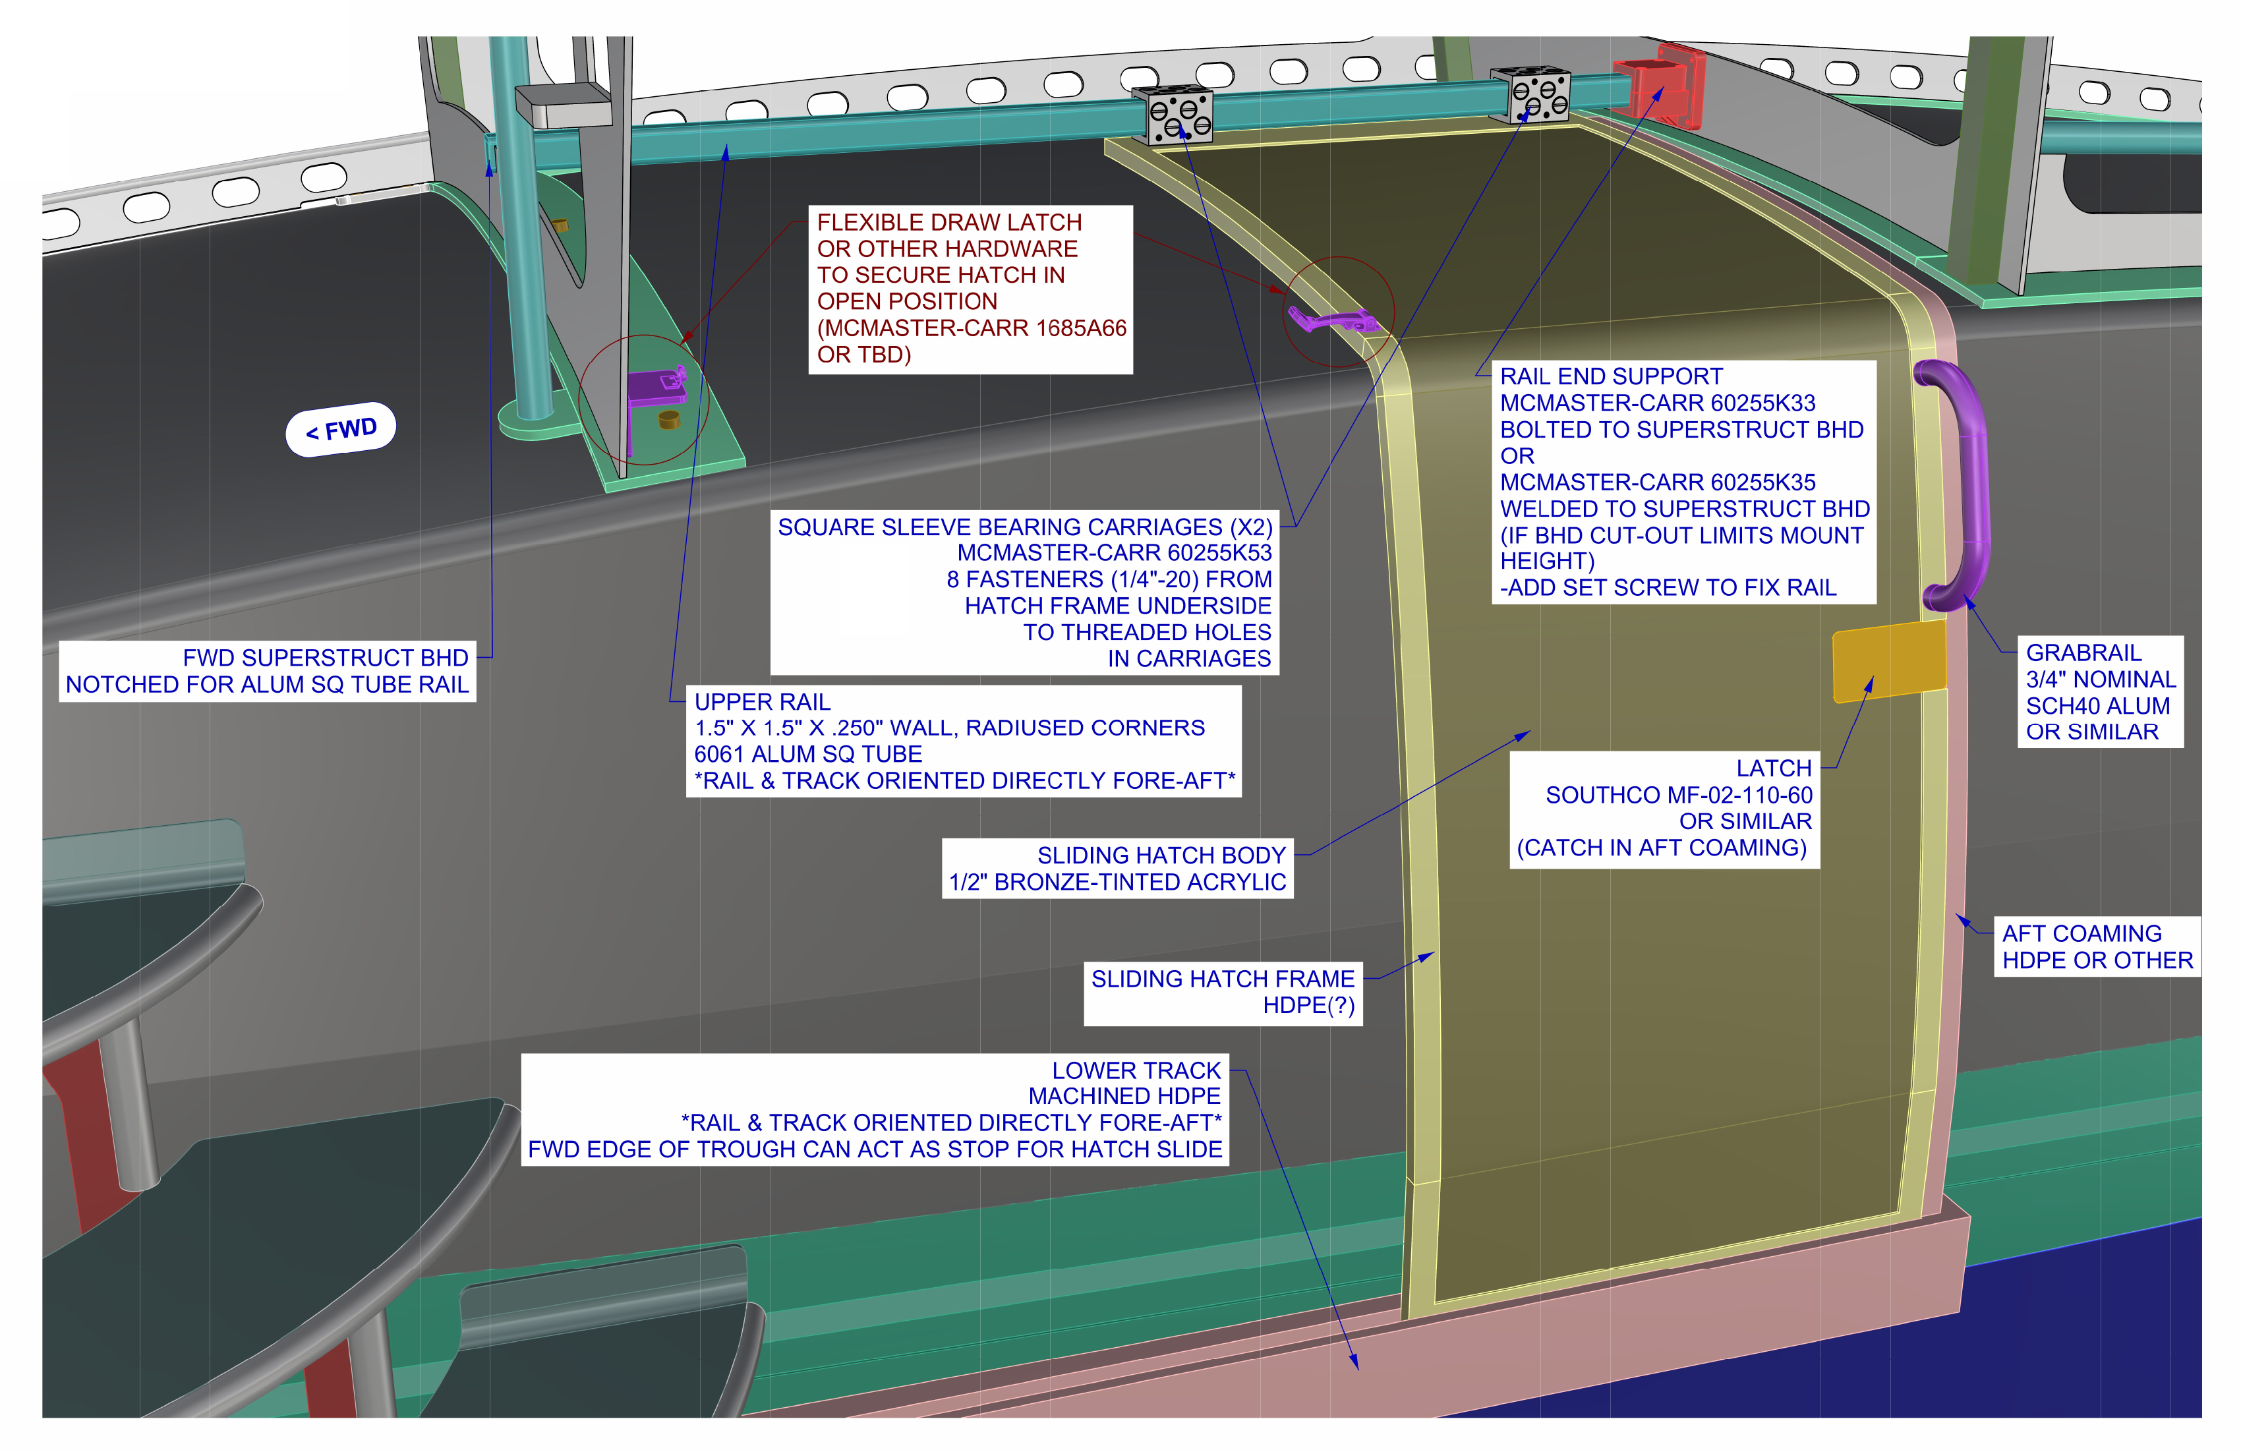2241x1450 pixels.
Task: Select the RAIL END SUPPORT annotation
Action: pyautogui.click(x=1683, y=482)
